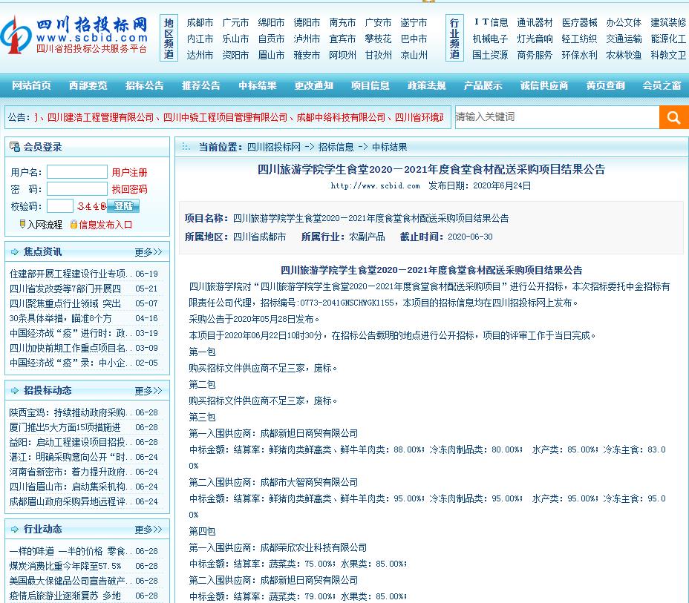Click the 信息发布入口 lock icon
Viewport: 689px width, 603px height.
(74, 224)
